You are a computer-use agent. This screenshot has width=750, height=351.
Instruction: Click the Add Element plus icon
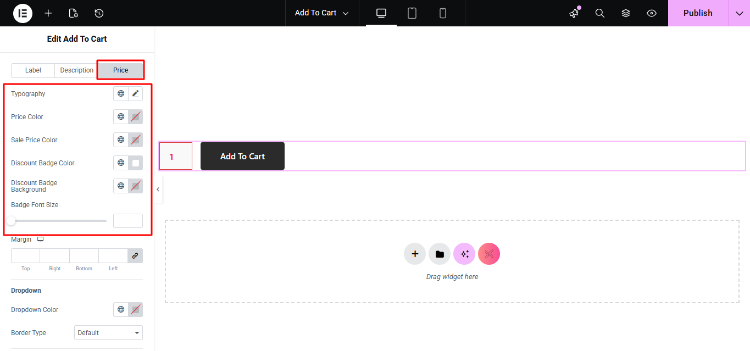point(48,13)
